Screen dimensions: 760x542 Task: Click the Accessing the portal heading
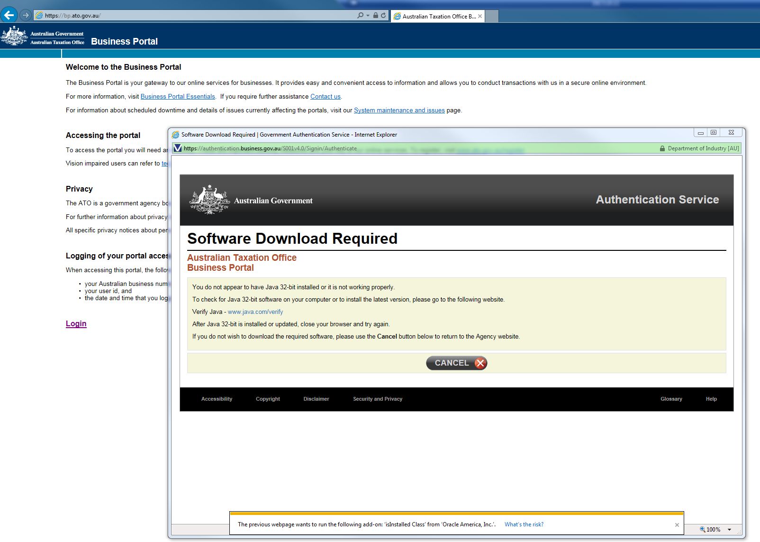[x=103, y=135]
